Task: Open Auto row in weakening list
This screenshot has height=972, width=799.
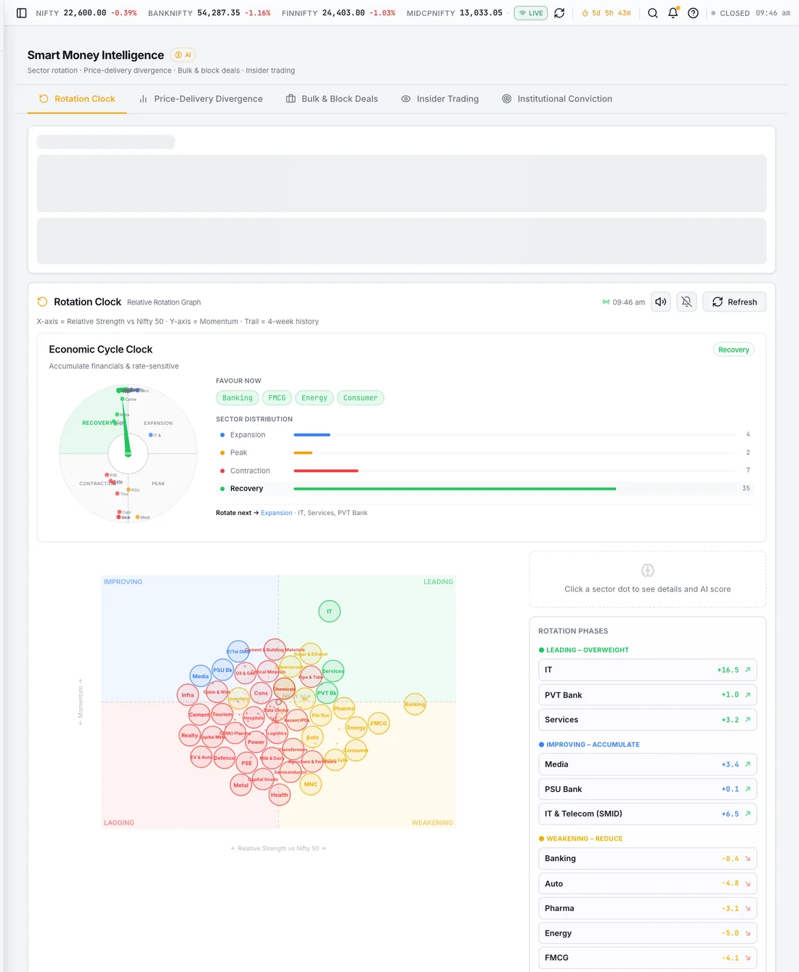Action: point(647,883)
